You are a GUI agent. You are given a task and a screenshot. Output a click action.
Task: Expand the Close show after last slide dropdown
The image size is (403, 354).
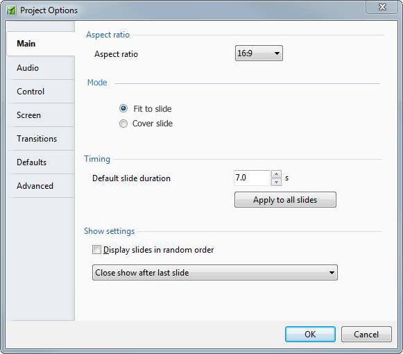[215, 273]
